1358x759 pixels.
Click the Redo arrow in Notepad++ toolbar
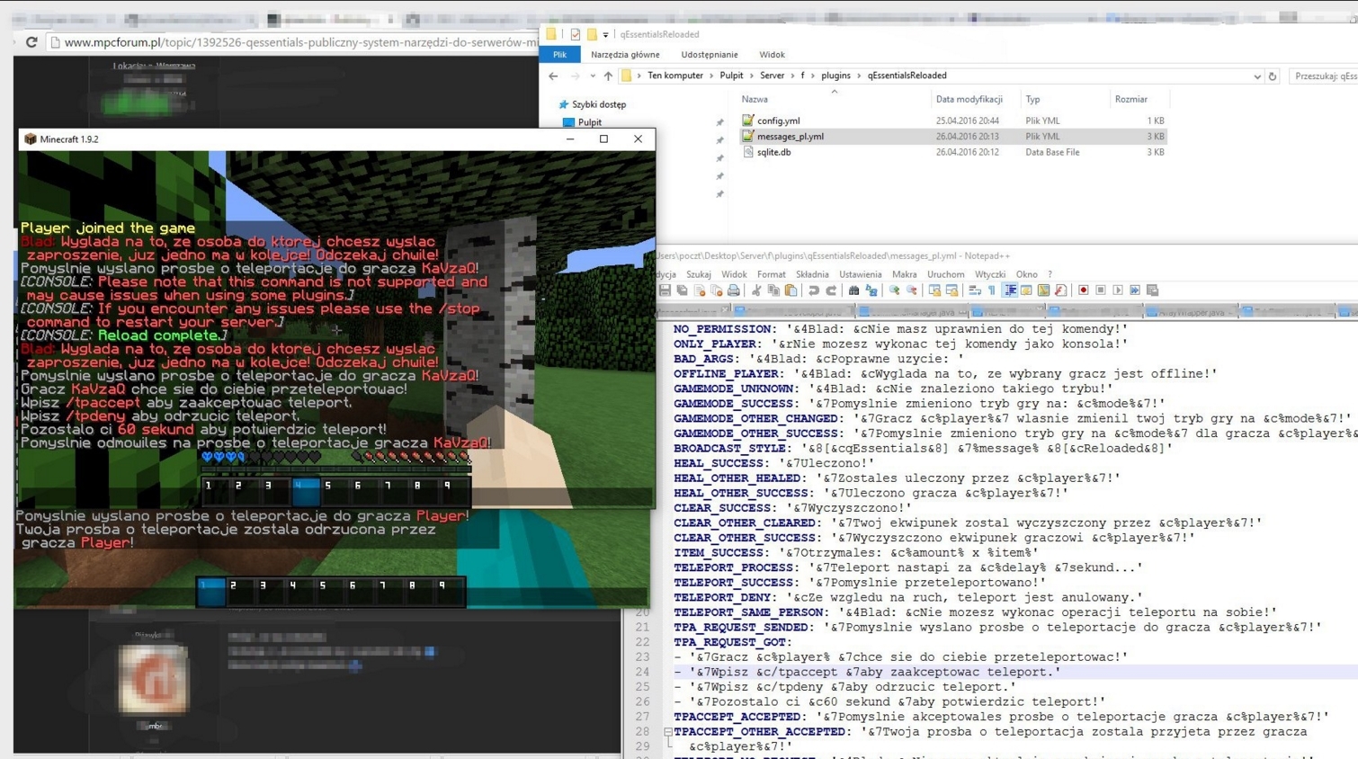(831, 290)
